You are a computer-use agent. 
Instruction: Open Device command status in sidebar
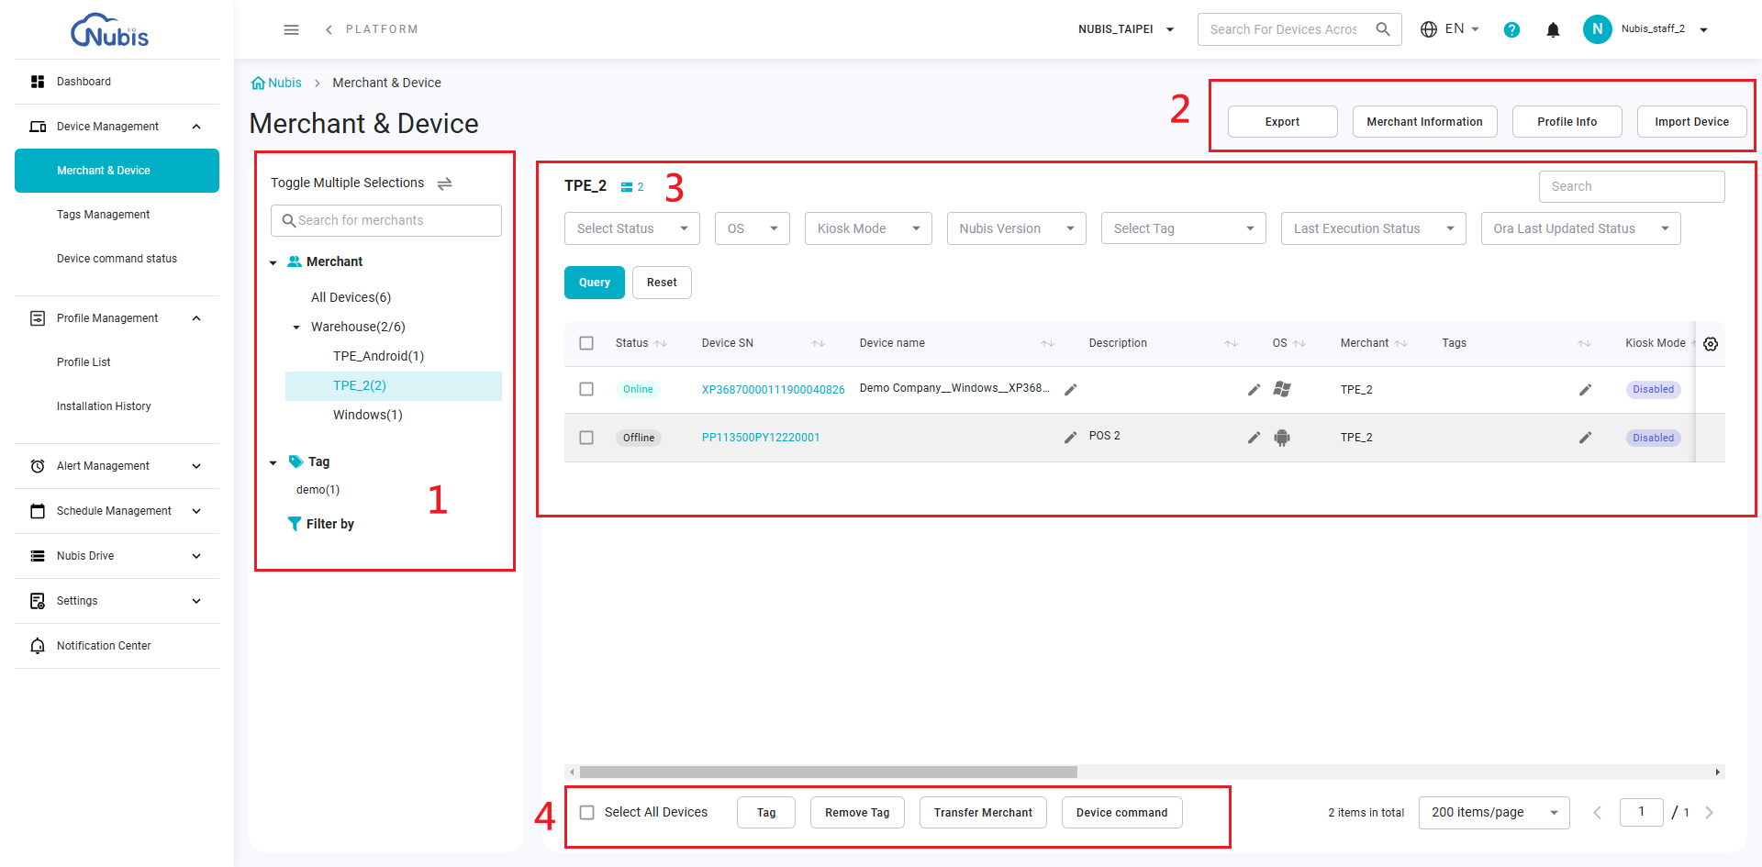tap(117, 259)
